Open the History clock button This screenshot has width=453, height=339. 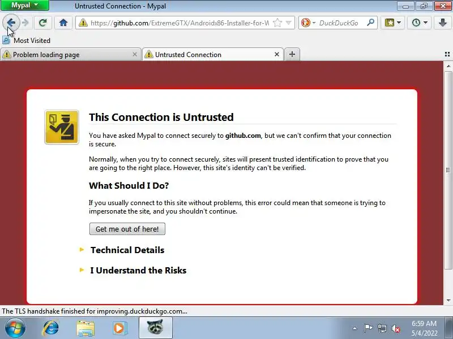pos(416,23)
